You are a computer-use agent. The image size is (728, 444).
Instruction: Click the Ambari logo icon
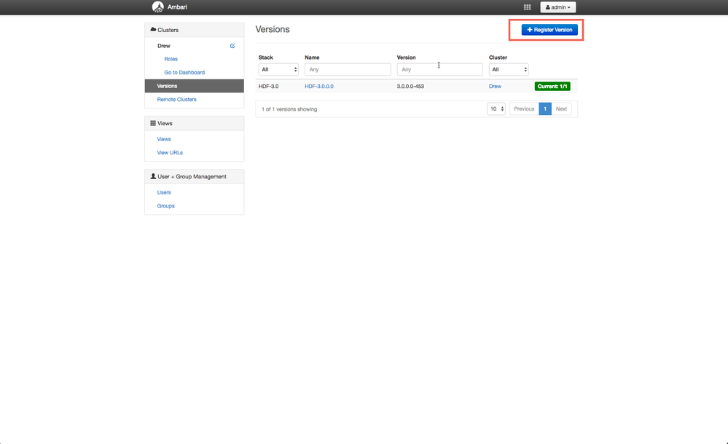pyautogui.click(x=158, y=7)
